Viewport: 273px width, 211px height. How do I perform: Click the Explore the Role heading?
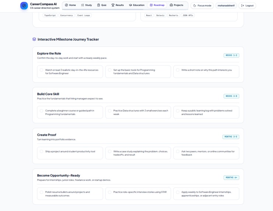[x=49, y=53]
